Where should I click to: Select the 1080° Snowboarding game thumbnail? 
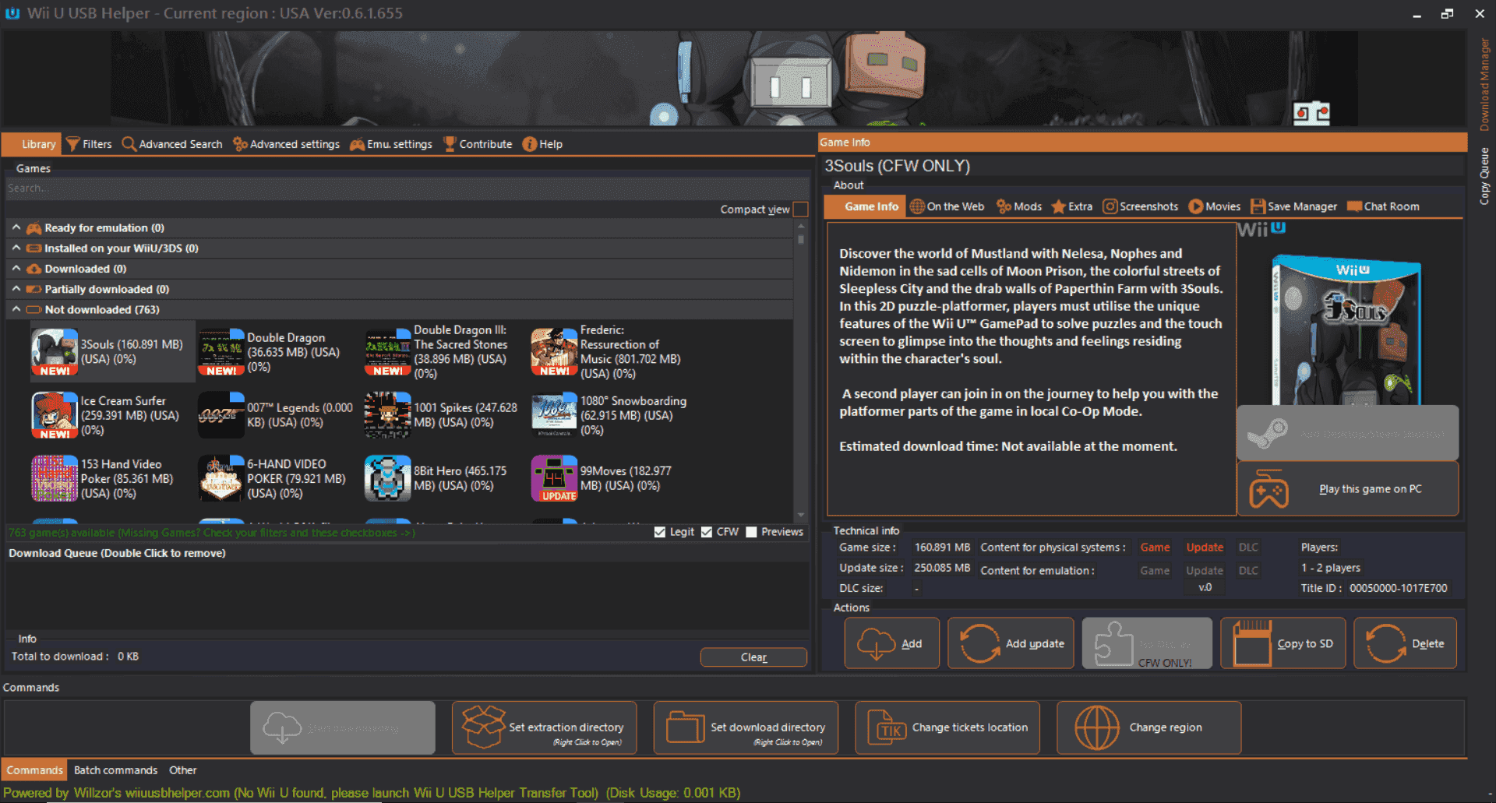point(554,415)
